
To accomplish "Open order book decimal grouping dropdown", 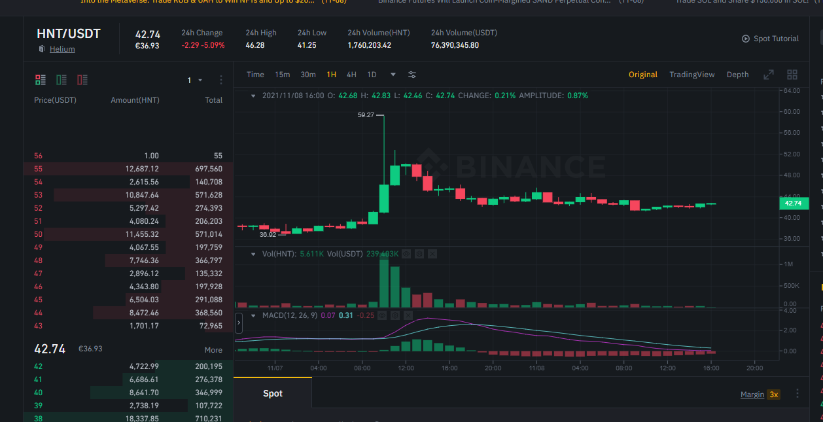I will coord(195,80).
